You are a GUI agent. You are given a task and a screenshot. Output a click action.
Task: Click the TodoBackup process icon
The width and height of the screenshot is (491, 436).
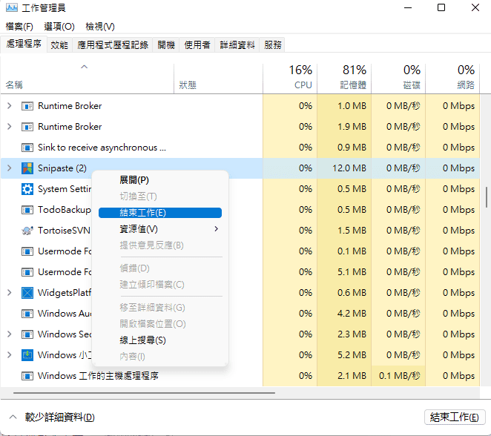[27, 210]
